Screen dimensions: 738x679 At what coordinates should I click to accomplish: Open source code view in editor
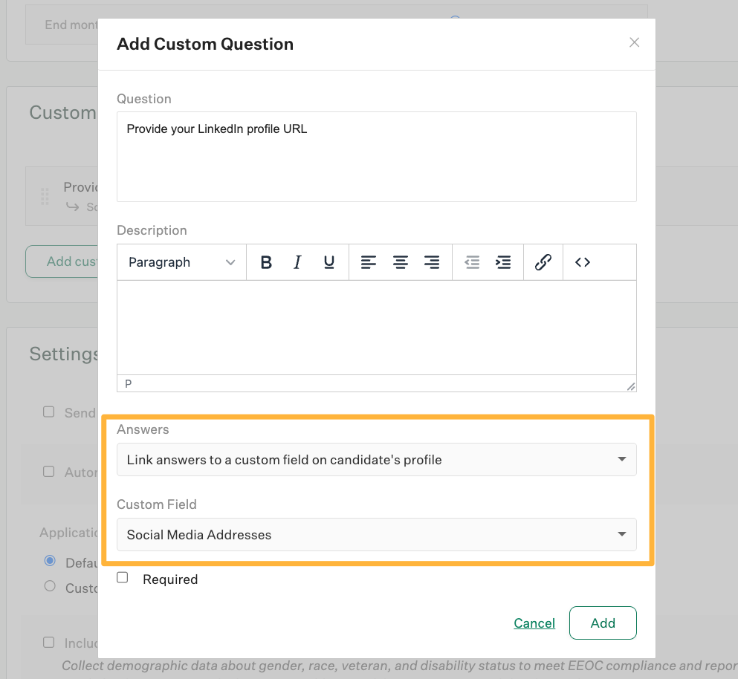583,262
